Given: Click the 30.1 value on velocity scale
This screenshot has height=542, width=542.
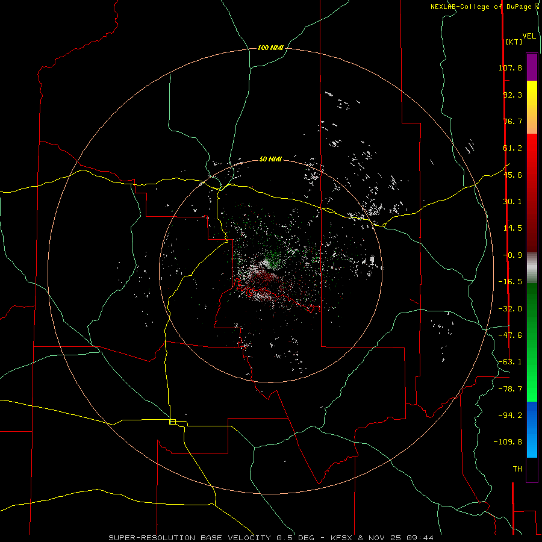Looking at the screenshot, I should pos(512,202).
